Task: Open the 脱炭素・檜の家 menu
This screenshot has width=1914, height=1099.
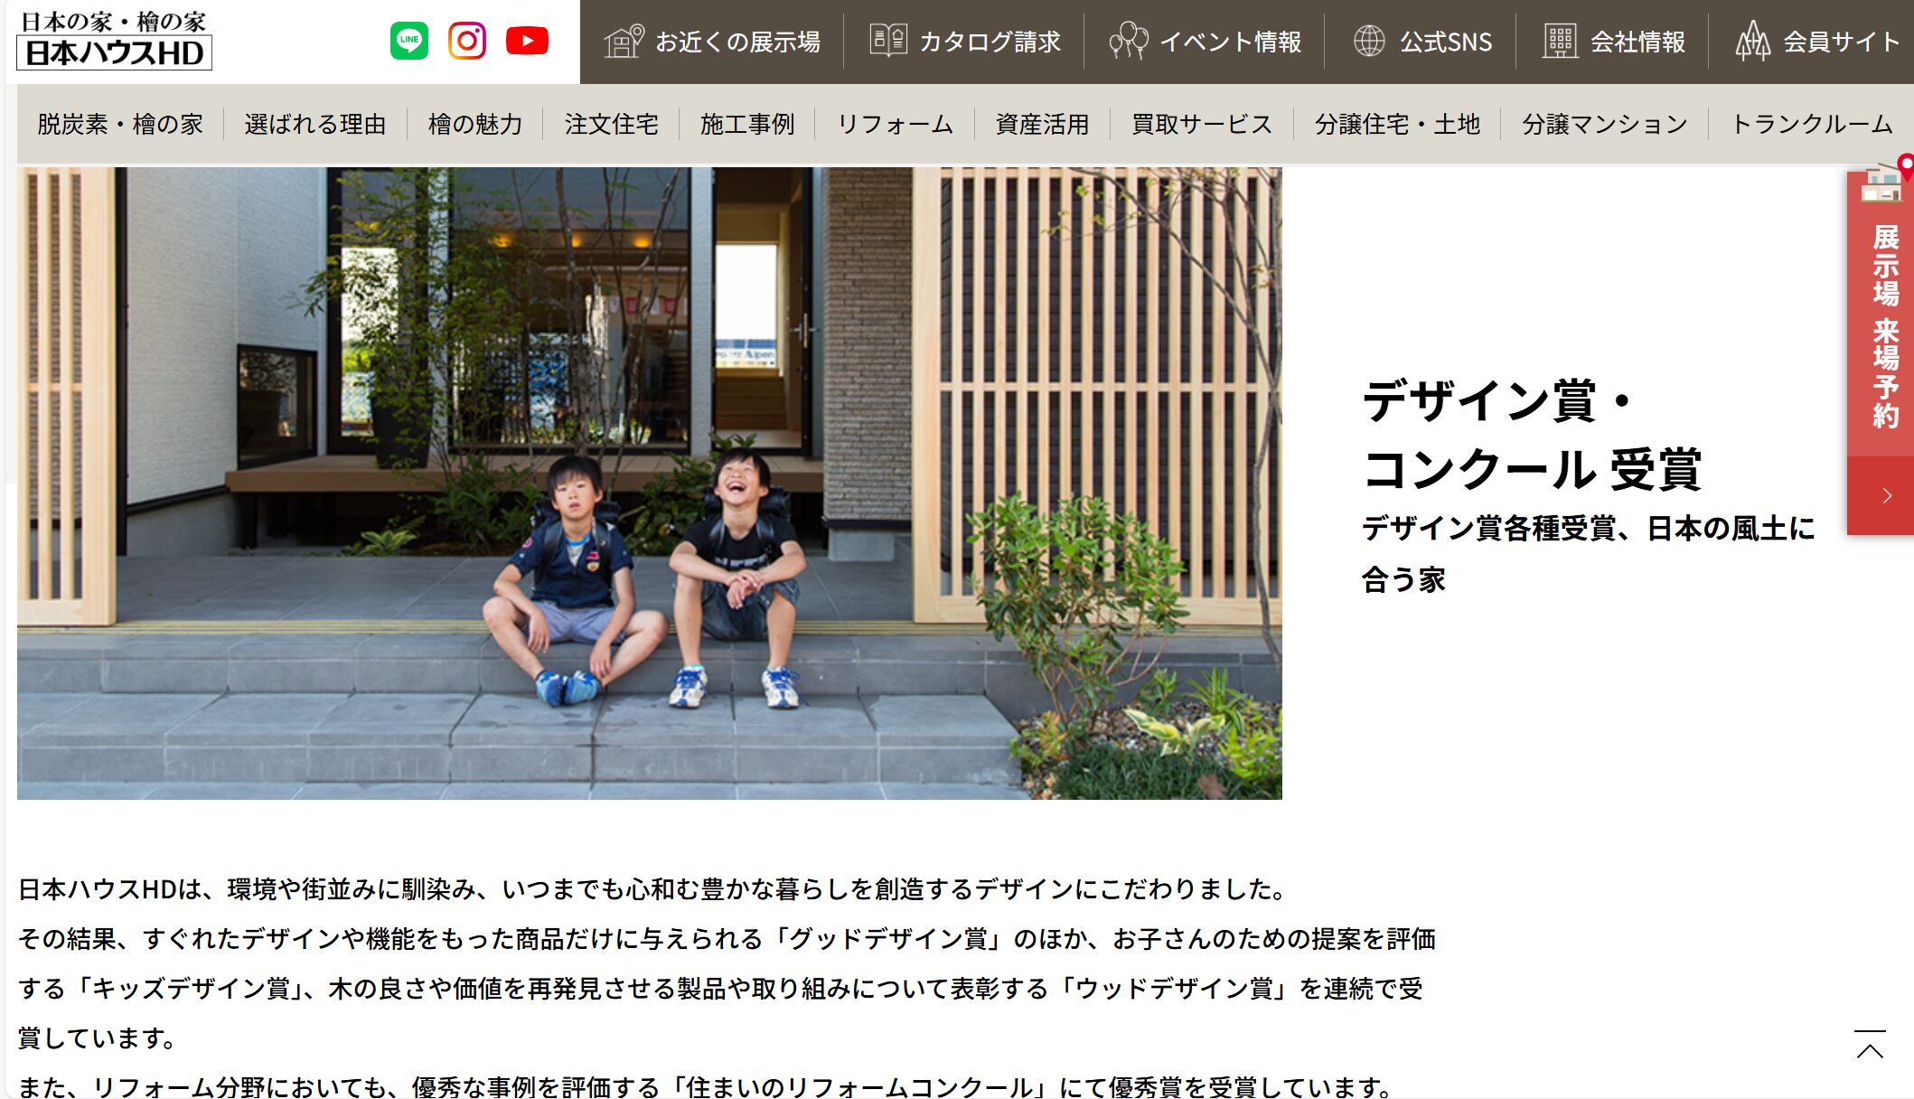Action: [x=120, y=124]
